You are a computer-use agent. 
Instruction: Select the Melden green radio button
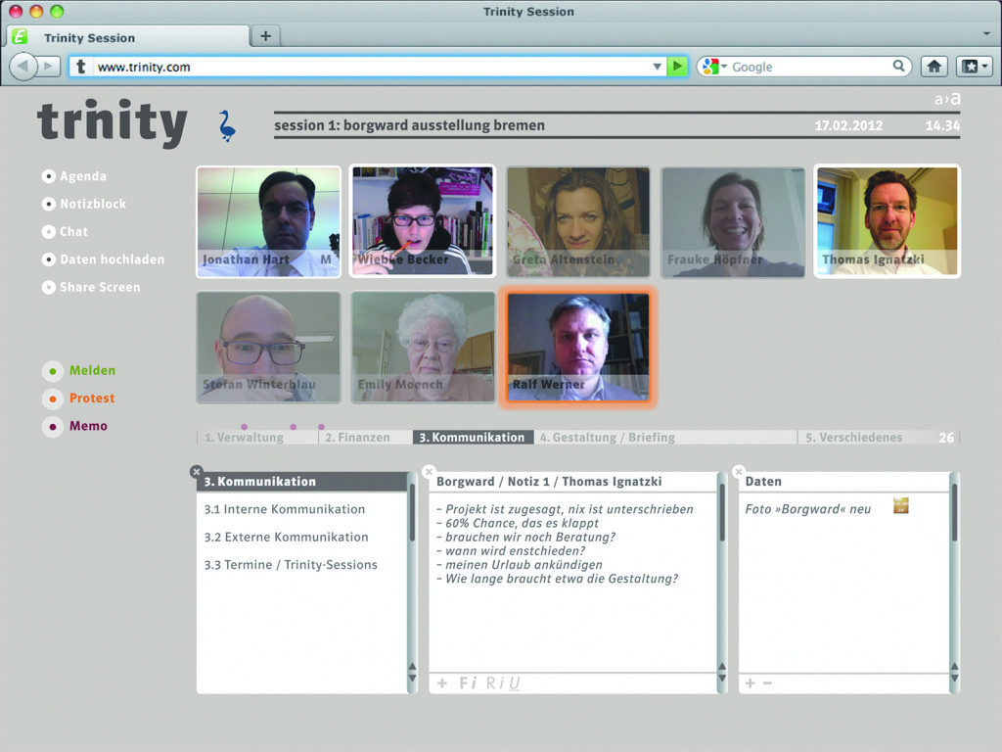coord(49,371)
